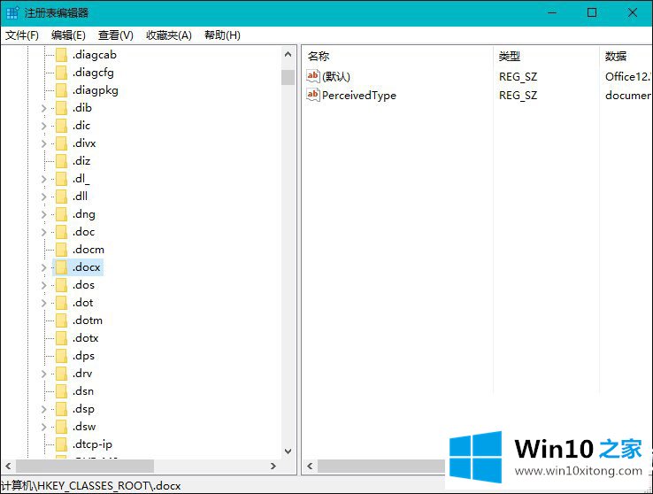Expand the .dib tree node
Image resolution: width=653 pixels, height=494 pixels.
[x=43, y=108]
